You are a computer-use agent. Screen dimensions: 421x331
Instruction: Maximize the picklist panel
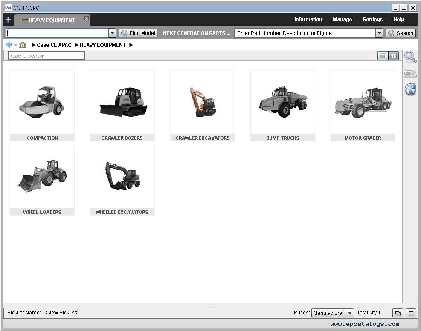click(411, 313)
